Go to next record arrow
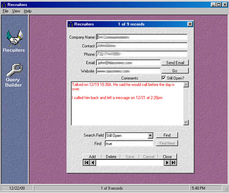The height and width of the screenshot is (193, 229). [x=167, y=163]
